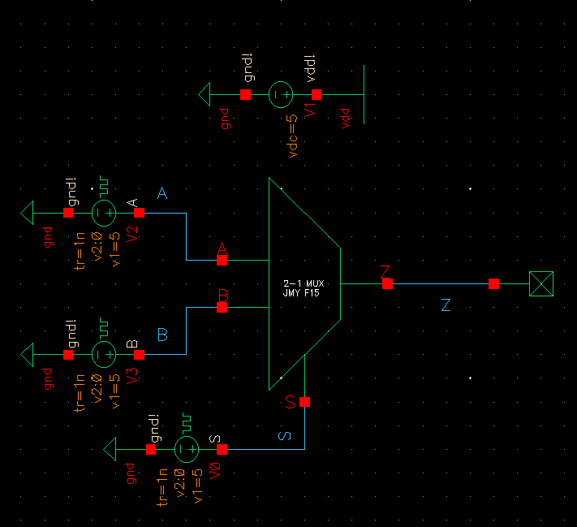Click the gnd triangle left of V1

tap(206, 95)
